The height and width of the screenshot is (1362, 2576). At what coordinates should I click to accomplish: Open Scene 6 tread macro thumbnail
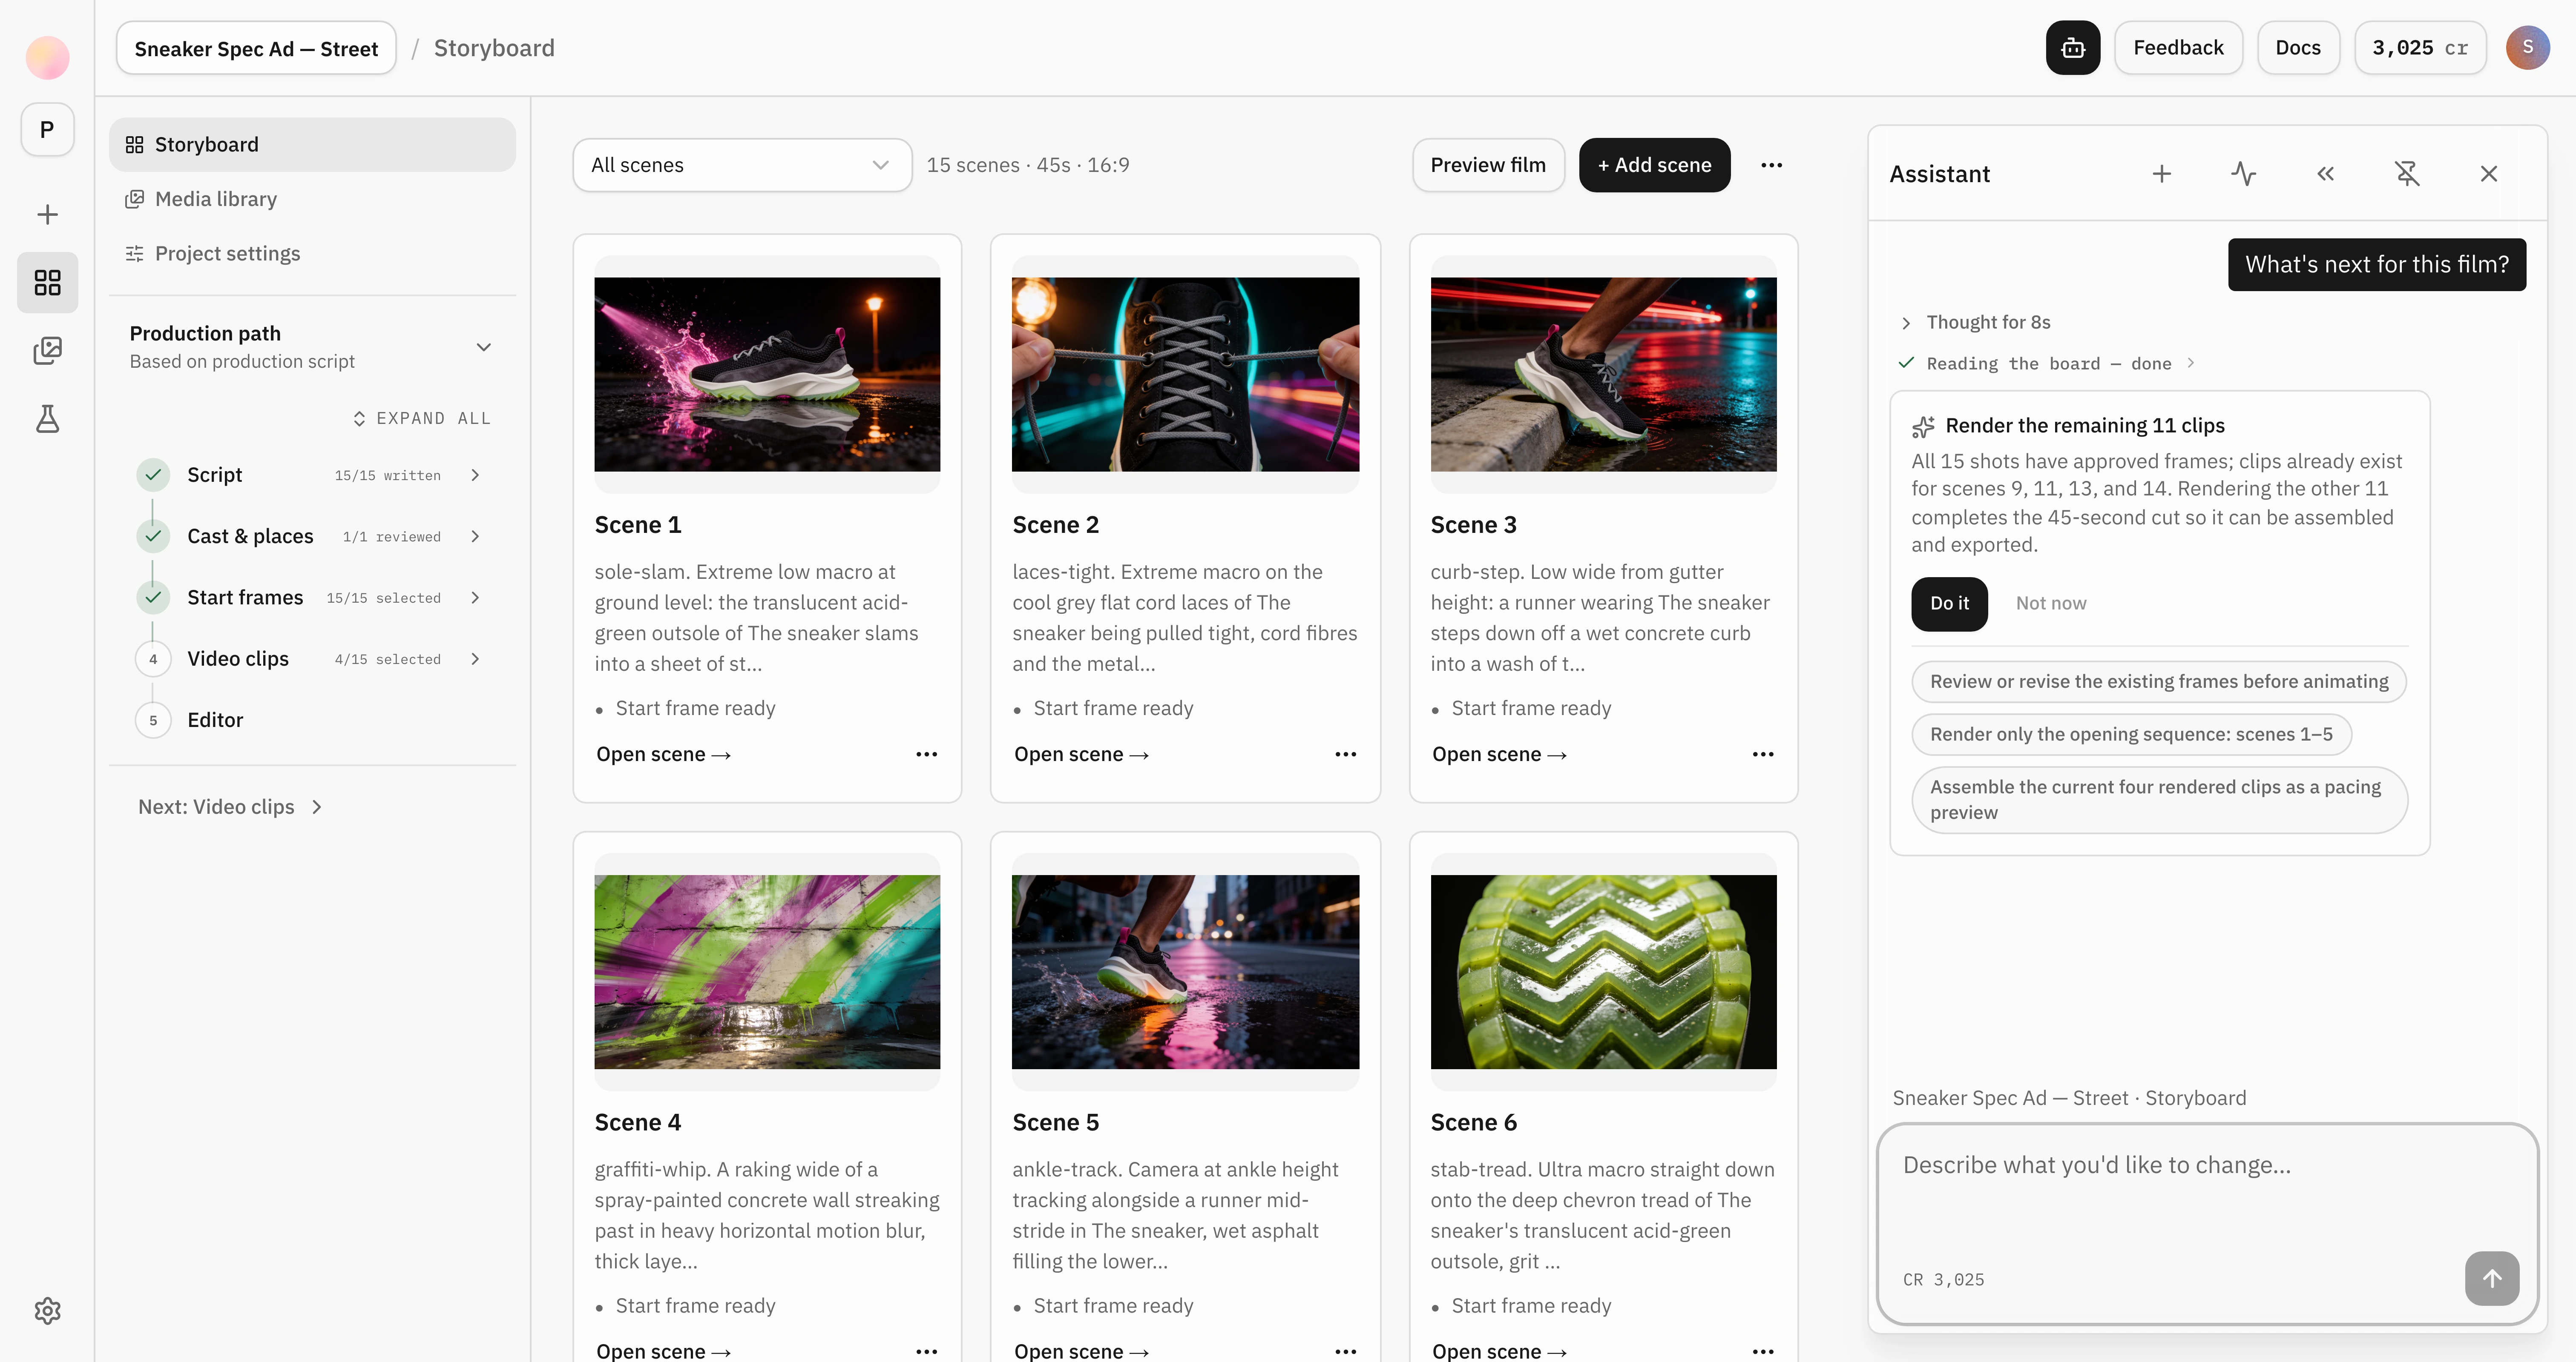(1603, 971)
